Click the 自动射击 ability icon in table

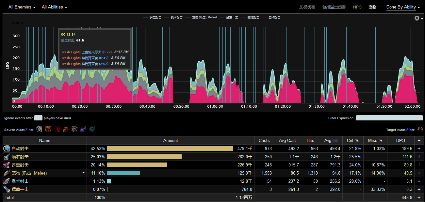tap(7, 148)
